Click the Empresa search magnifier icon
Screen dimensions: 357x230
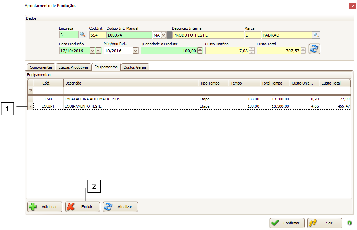coord(82,35)
